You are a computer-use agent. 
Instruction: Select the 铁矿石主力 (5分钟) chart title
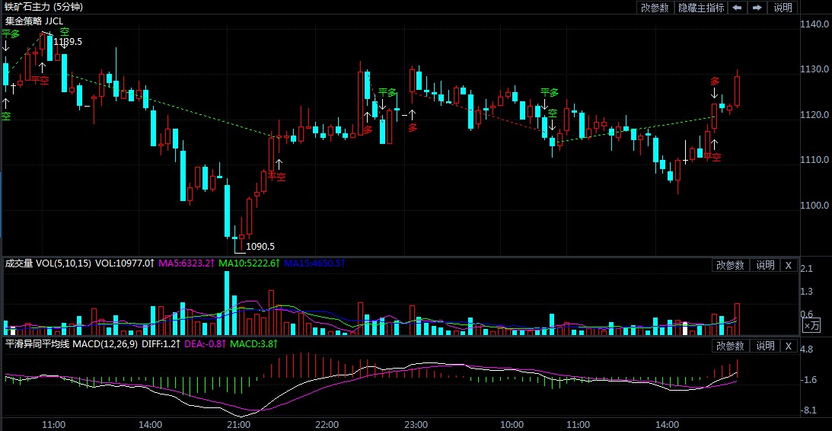coord(44,7)
